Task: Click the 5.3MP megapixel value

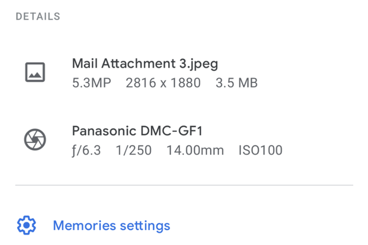Action: 92,83
